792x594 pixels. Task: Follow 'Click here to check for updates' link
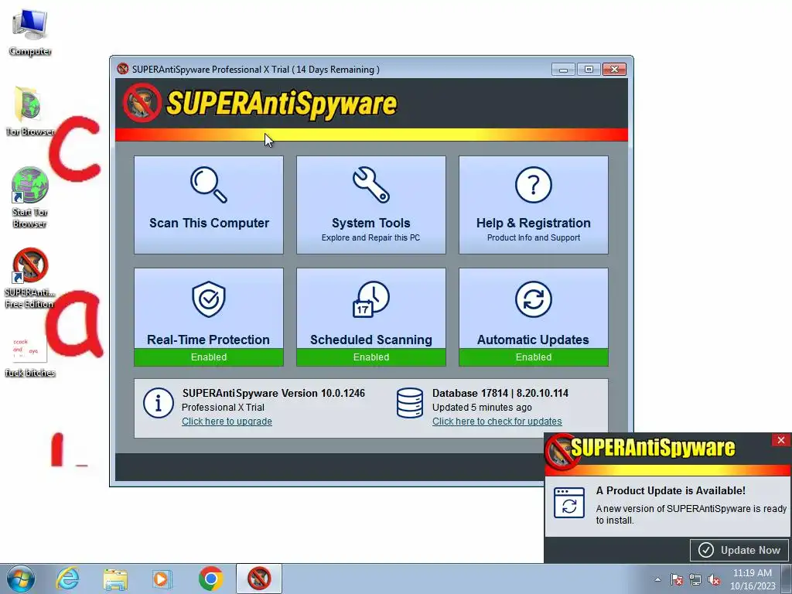[497, 422]
